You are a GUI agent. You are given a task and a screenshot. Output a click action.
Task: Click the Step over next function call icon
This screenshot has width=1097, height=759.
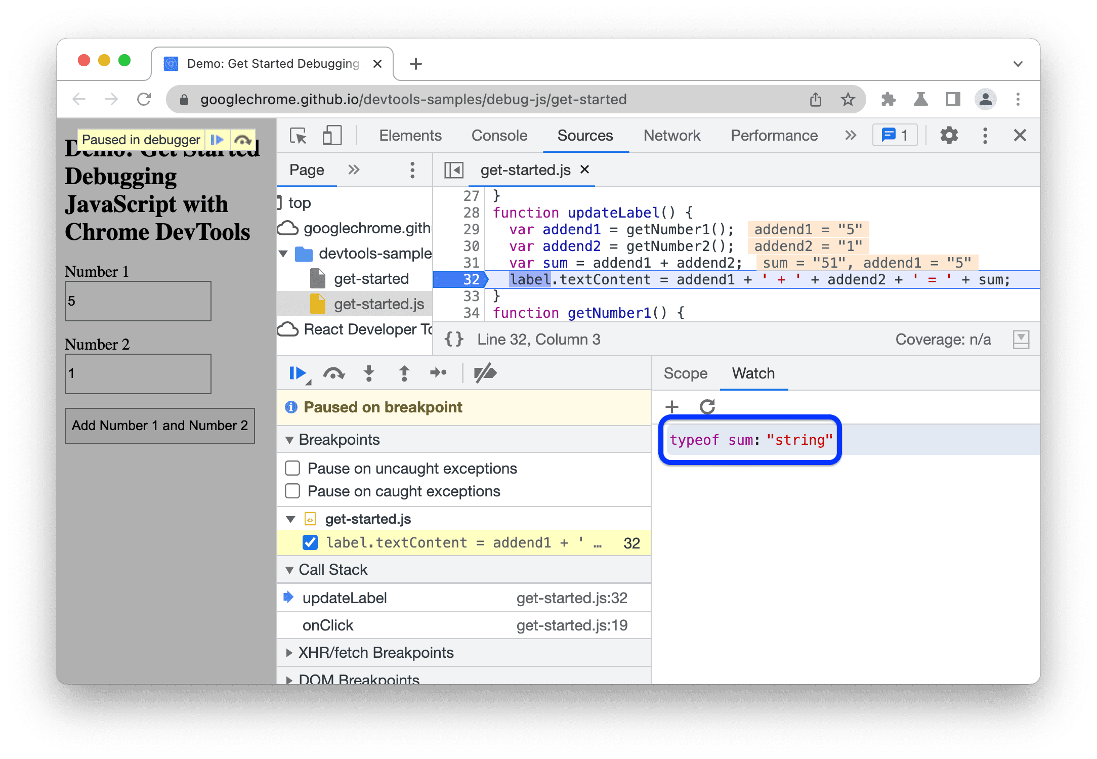click(x=332, y=374)
